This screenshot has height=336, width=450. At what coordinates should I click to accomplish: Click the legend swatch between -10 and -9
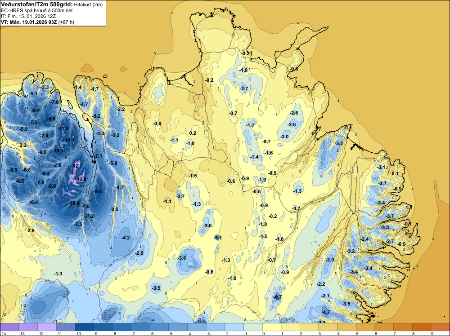[x=85, y=327]
